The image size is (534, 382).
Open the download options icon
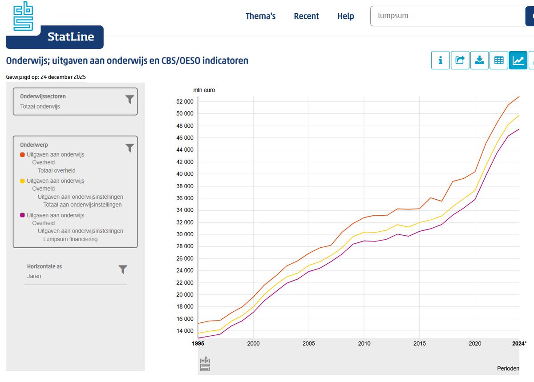click(x=479, y=60)
